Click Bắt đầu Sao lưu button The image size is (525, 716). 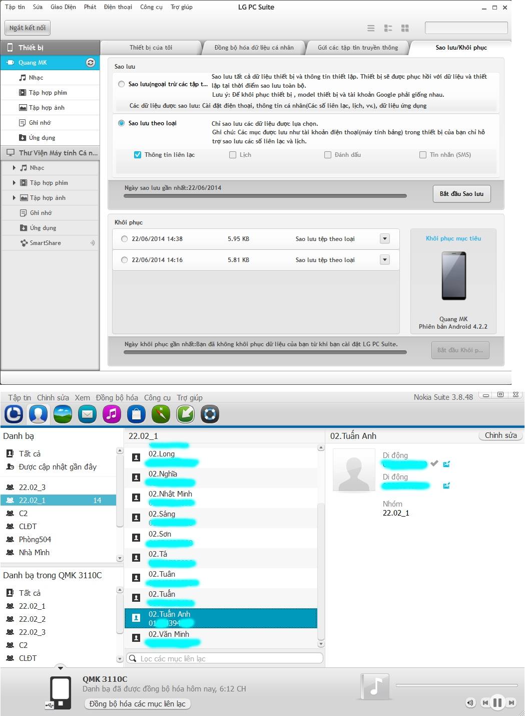point(461,194)
